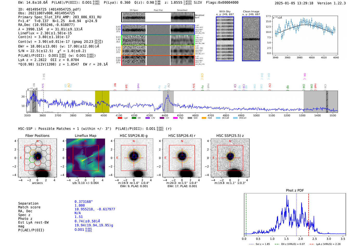Click the catalog RA, Dec 10.955218, -0.617977
Image resolution: width=364 pixels, height=248 pixels.
coord(95,209)
